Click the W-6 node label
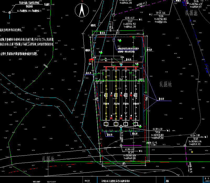 [x=141, y=151]
